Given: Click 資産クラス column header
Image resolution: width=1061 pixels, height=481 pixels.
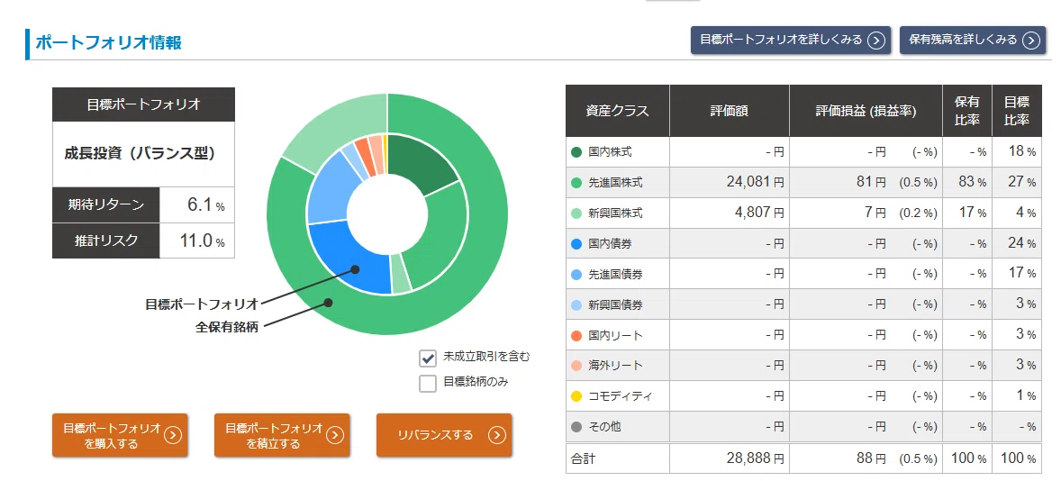Looking at the screenshot, I should tap(617, 111).
